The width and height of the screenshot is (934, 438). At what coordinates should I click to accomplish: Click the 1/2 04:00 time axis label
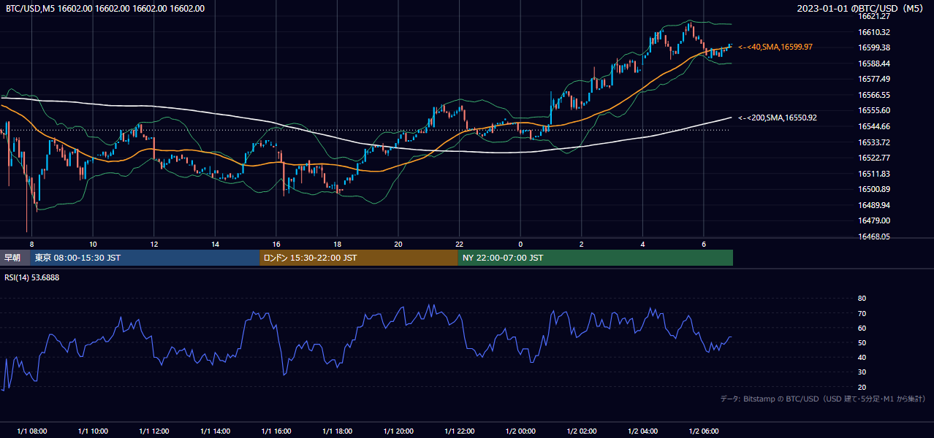coord(642,431)
